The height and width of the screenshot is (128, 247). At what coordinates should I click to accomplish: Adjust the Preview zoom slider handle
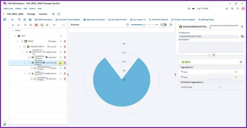tap(143, 25)
